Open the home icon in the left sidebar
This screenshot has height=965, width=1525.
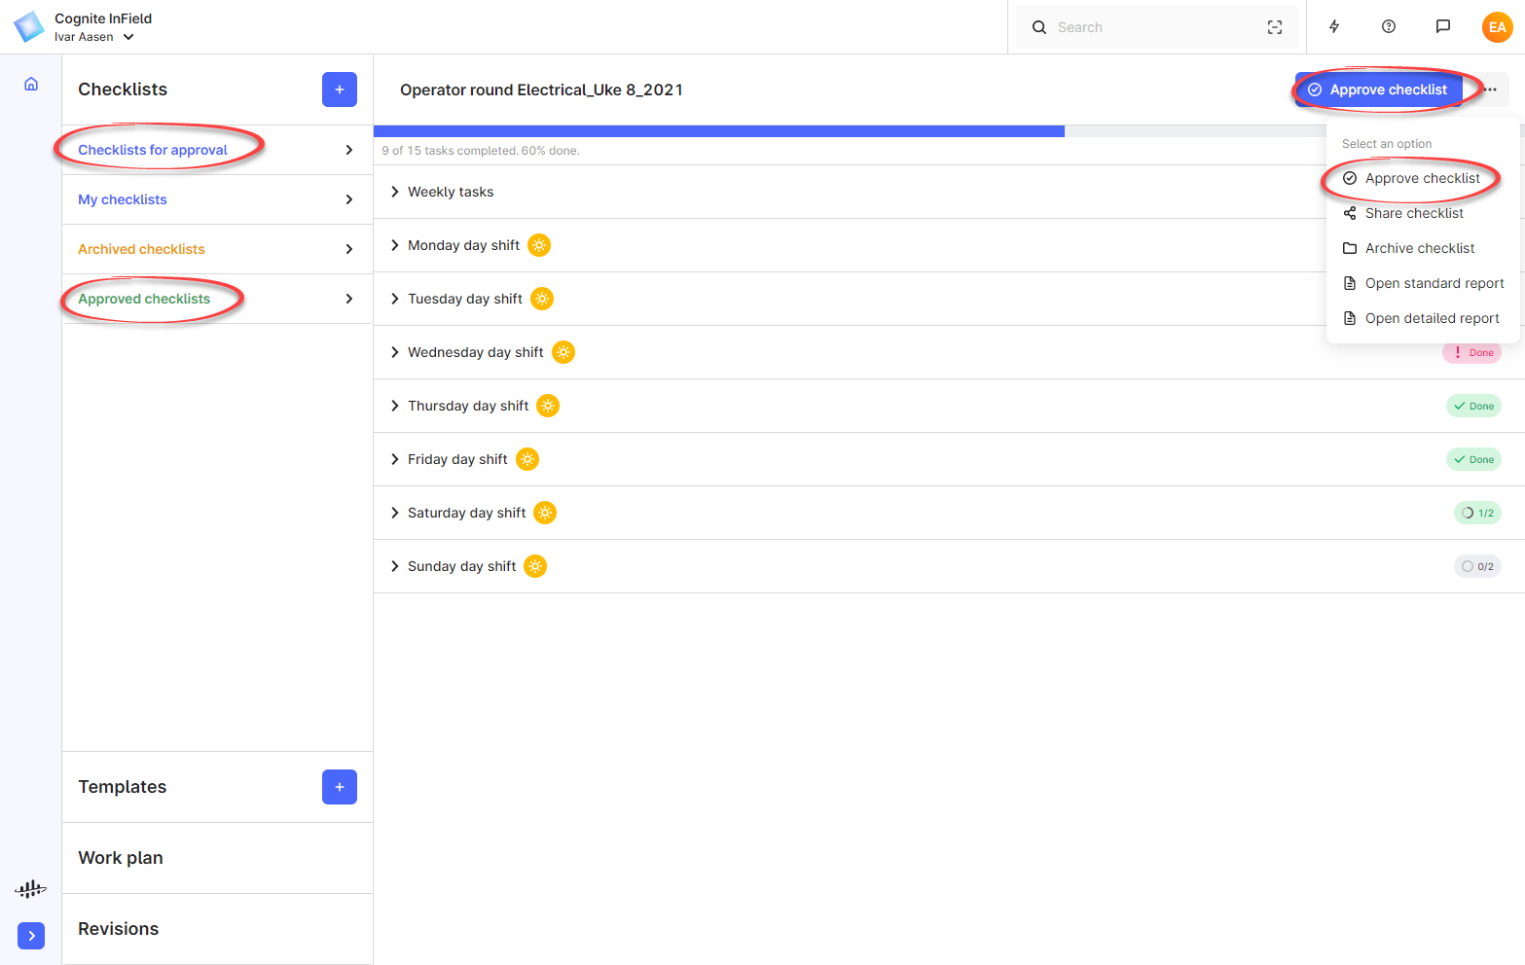pos(30,84)
